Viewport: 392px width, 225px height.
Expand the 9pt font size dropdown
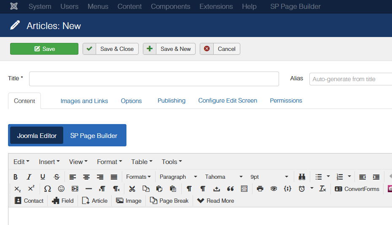(x=269, y=177)
